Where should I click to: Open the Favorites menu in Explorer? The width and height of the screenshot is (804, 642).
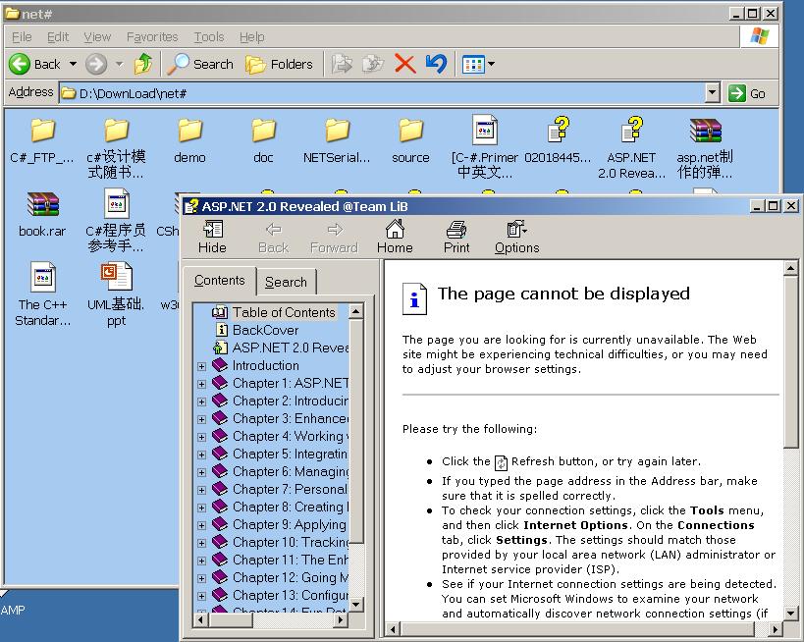(152, 37)
